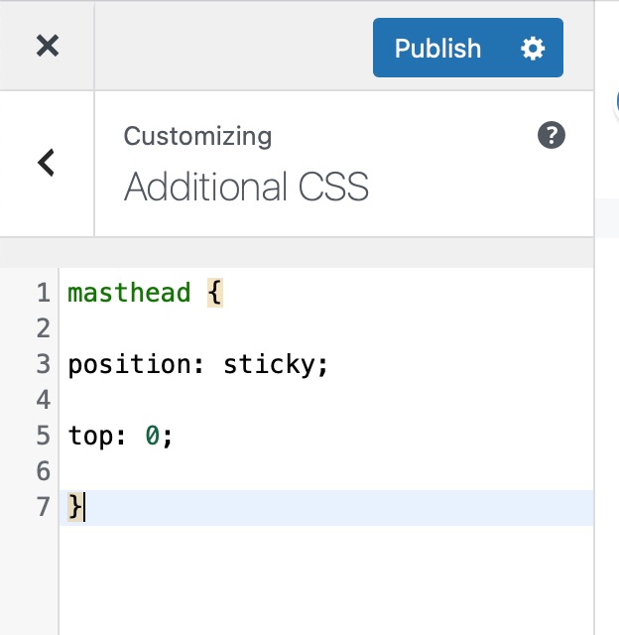Image resolution: width=619 pixels, height=635 pixels.
Task: Click the Publish button
Action: [x=438, y=49]
